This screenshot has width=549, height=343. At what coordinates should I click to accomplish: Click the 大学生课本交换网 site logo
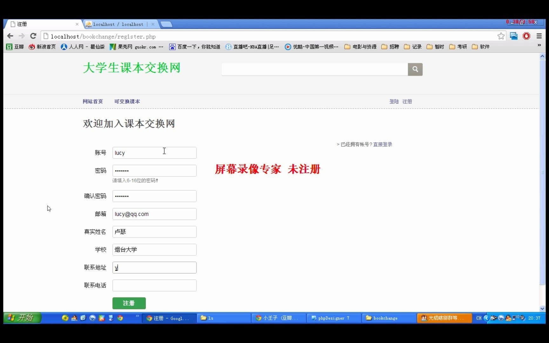click(x=132, y=68)
